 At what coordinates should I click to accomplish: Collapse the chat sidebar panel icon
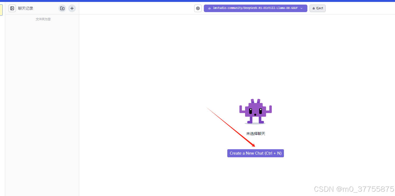pos(12,8)
